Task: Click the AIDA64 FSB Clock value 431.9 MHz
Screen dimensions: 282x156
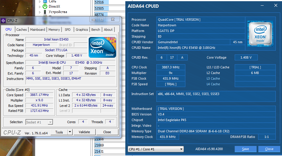Action: click(x=171, y=78)
